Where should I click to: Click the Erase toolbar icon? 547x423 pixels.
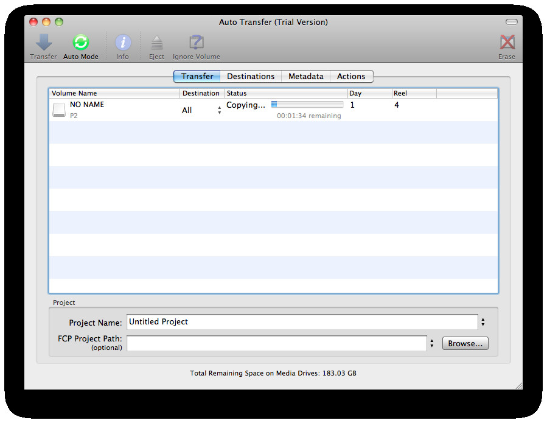point(507,43)
